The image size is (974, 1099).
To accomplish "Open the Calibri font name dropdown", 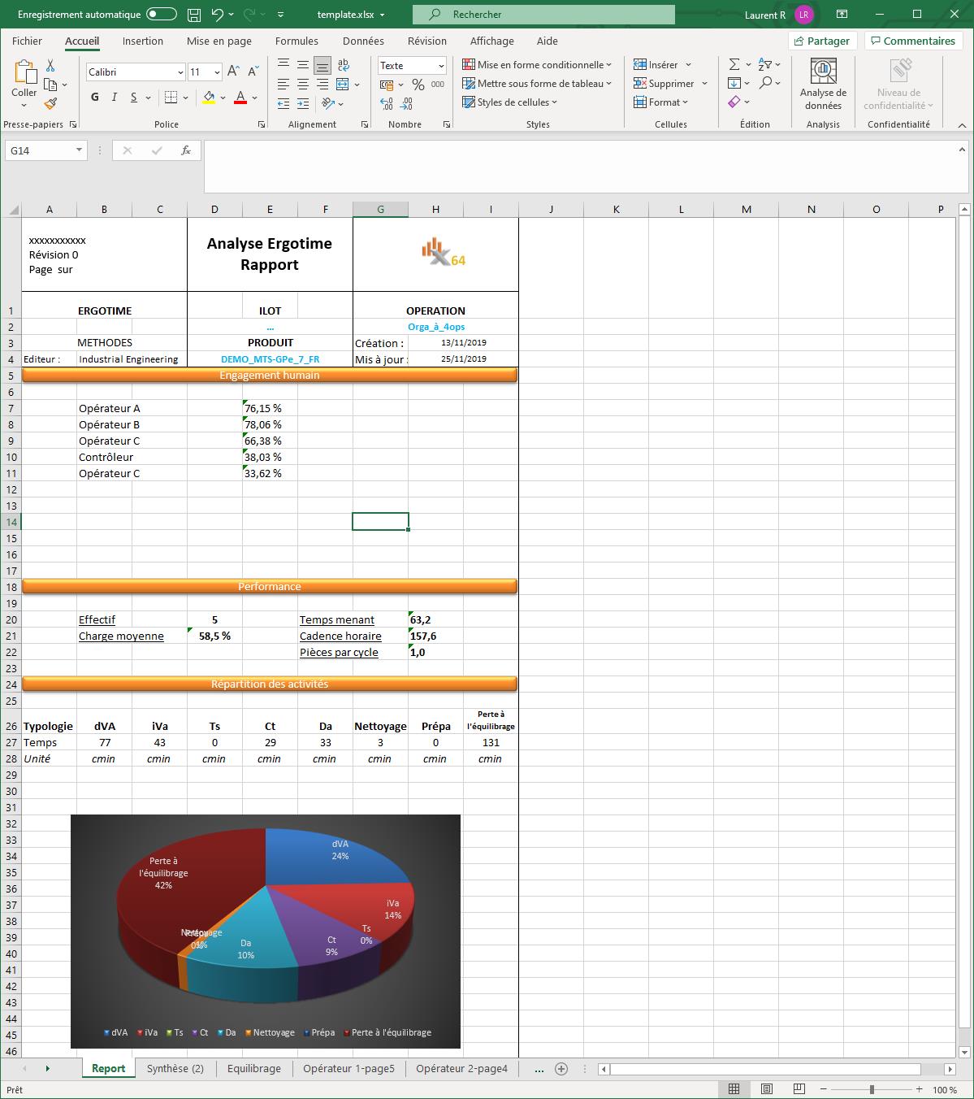I will click(x=180, y=72).
